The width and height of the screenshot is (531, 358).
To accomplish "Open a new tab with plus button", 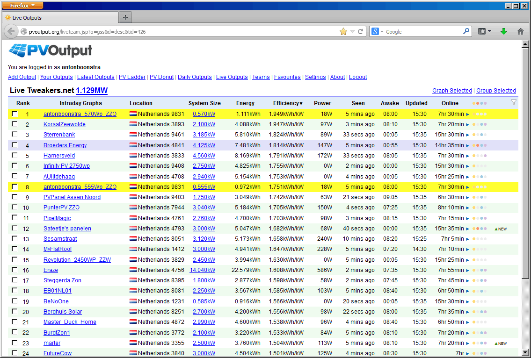I will pyautogui.click(x=125, y=17).
